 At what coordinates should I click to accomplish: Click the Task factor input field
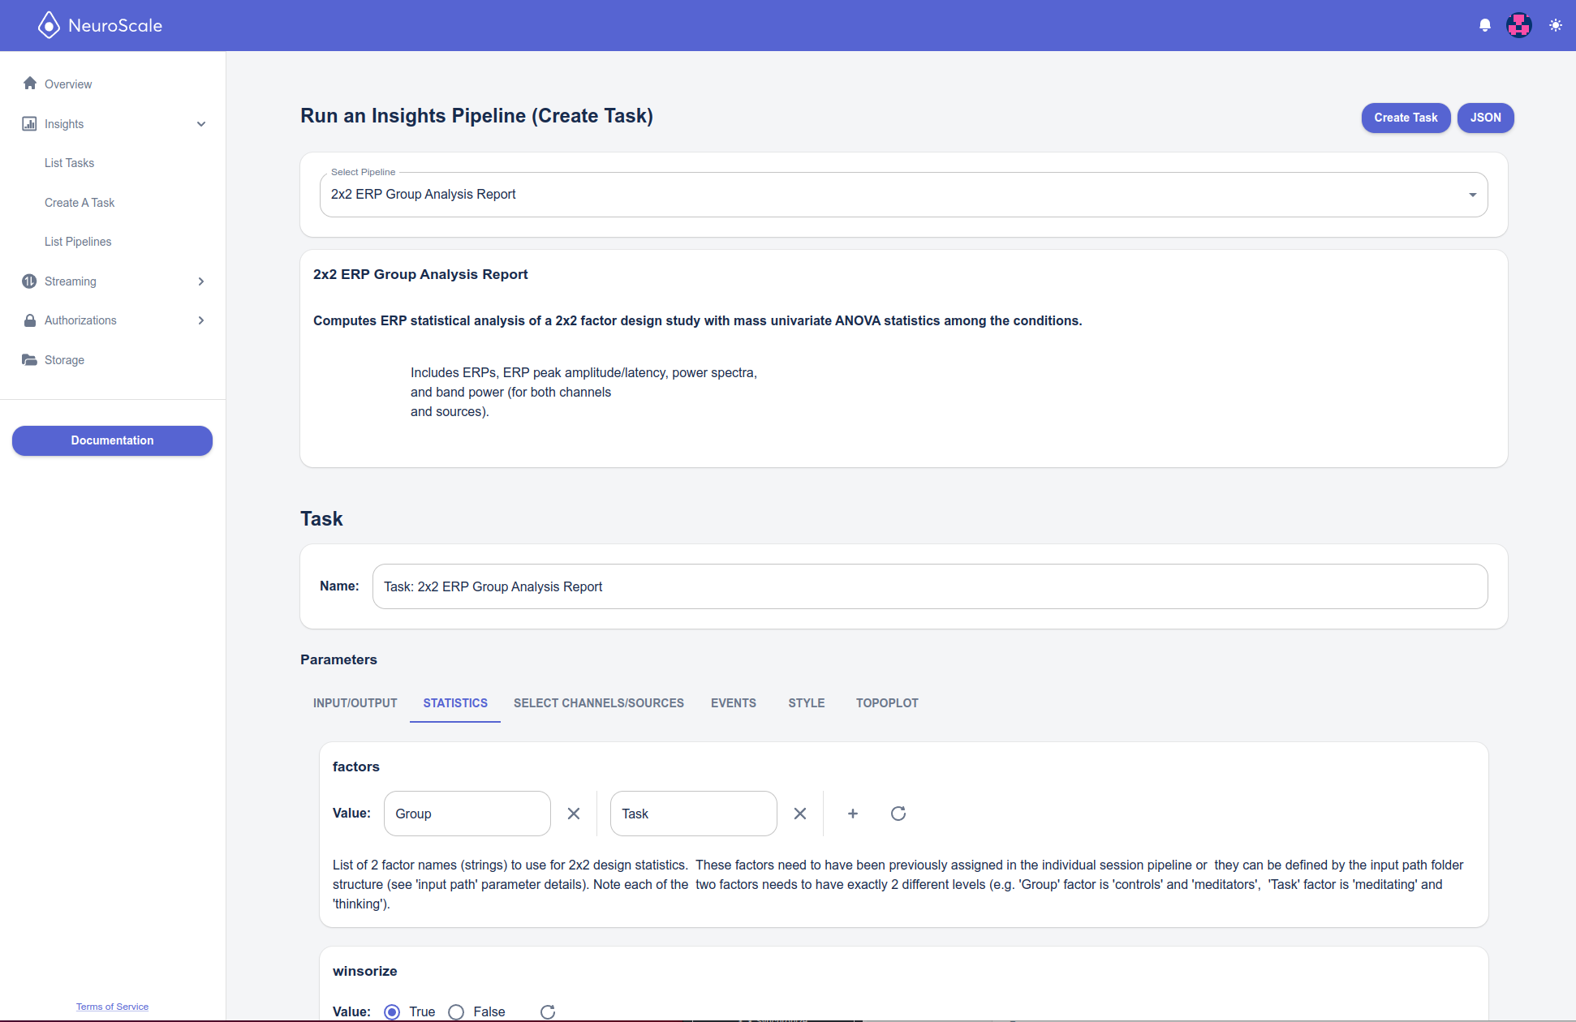coord(694,814)
